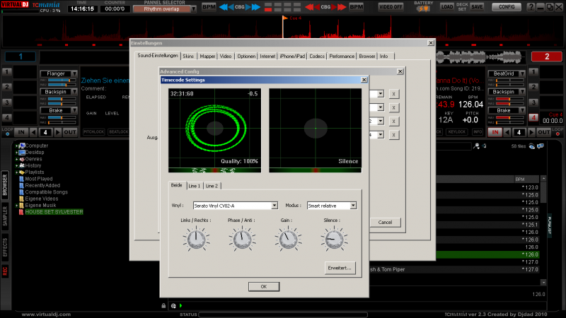The height and width of the screenshot is (318, 566).
Task: Open the Pannel Selector dropdown arrow
Action: pyautogui.click(x=194, y=9)
